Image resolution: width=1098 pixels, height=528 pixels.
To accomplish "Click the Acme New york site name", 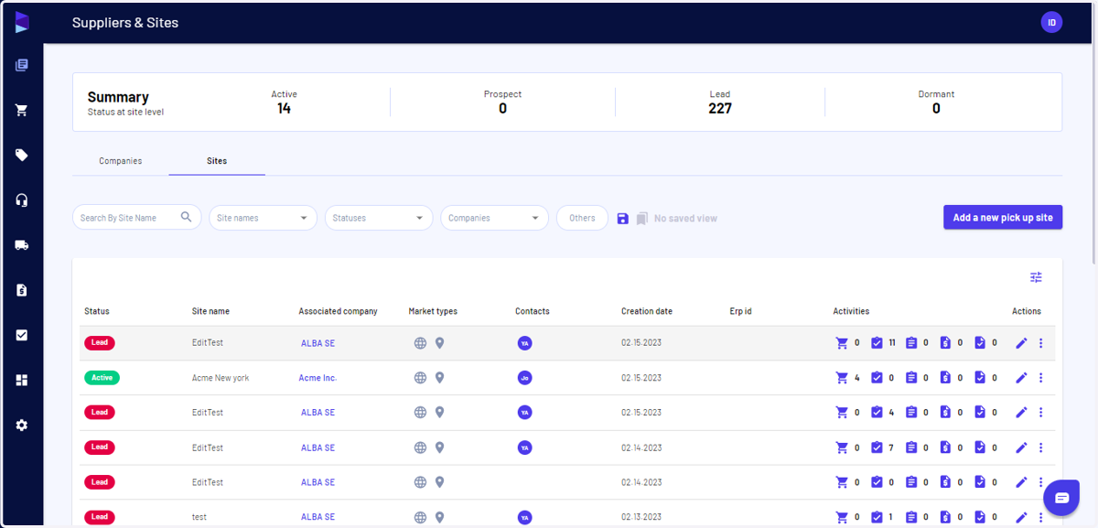I will pyautogui.click(x=221, y=378).
